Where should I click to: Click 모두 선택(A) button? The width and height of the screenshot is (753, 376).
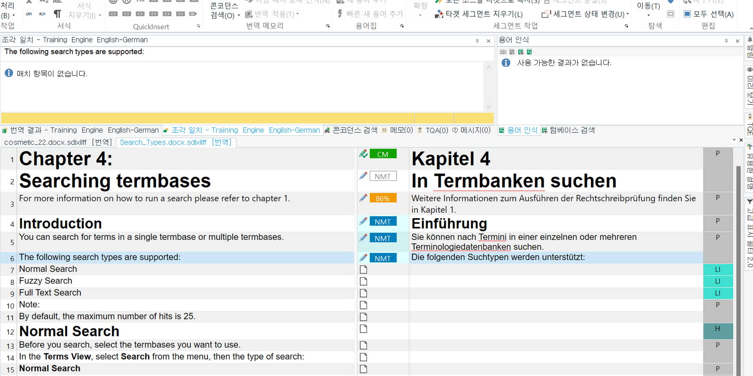coord(709,14)
